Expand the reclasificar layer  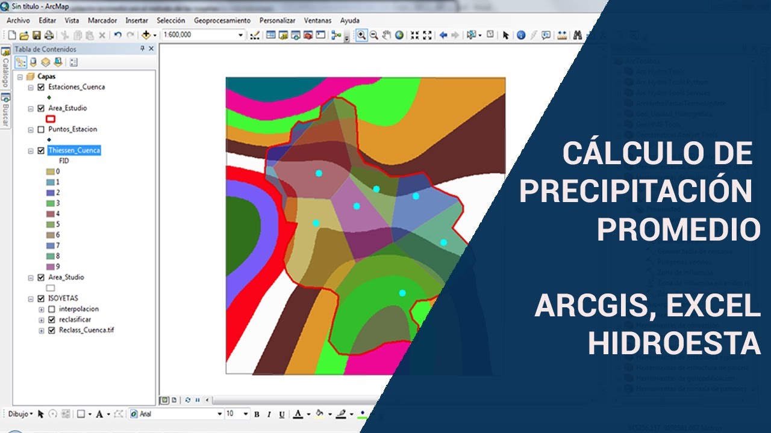(x=42, y=320)
